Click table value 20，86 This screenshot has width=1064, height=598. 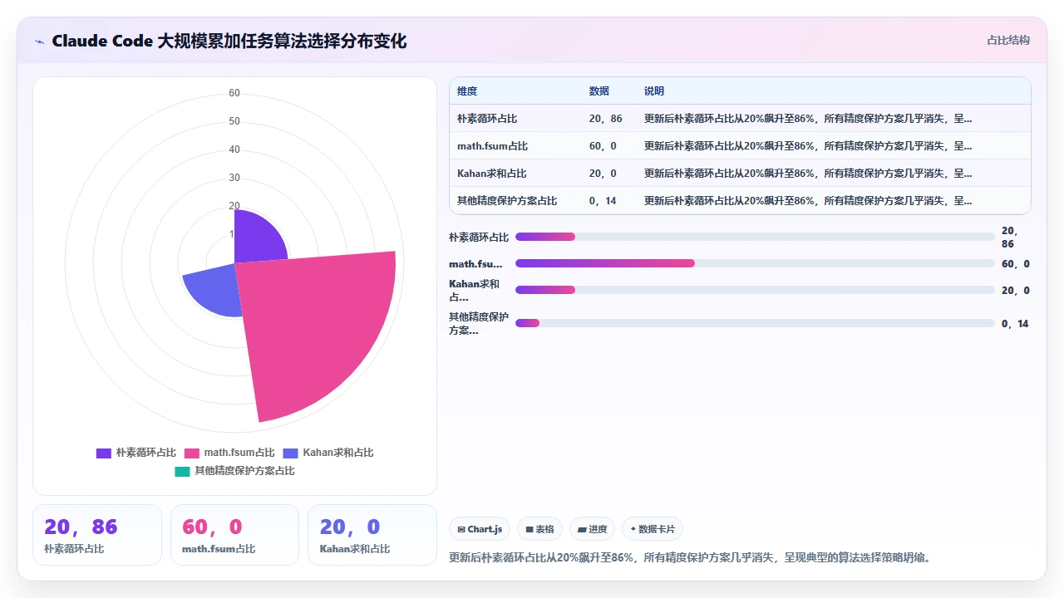605,119
